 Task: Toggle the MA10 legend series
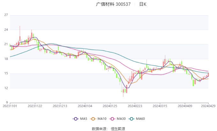[x=98, y=119]
